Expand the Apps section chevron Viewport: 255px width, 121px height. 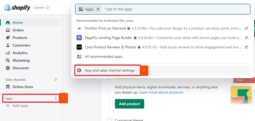[56, 98]
